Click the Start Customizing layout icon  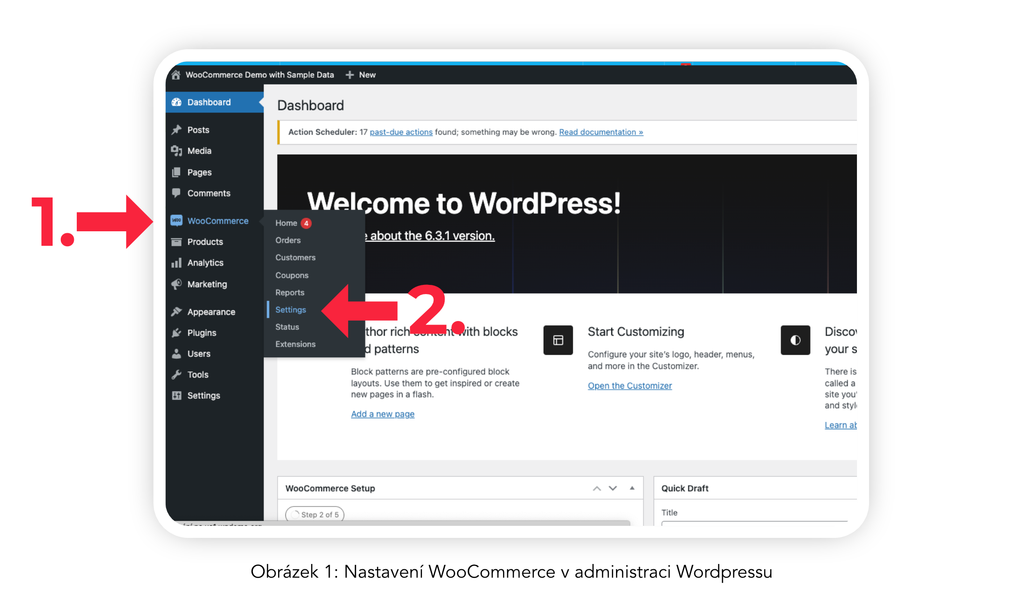click(x=558, y=340)
